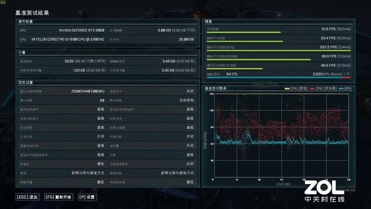The width and height of the screenshot is (371, 209).
Task: Click the minimum frame rate value 60
Action: (x=102, y=100)
